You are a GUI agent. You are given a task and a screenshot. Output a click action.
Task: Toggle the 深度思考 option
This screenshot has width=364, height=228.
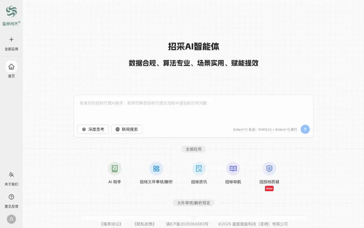(93, 129)
